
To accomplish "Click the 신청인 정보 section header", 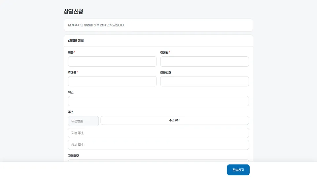I will pyautogui.click(x=76, y=40).
